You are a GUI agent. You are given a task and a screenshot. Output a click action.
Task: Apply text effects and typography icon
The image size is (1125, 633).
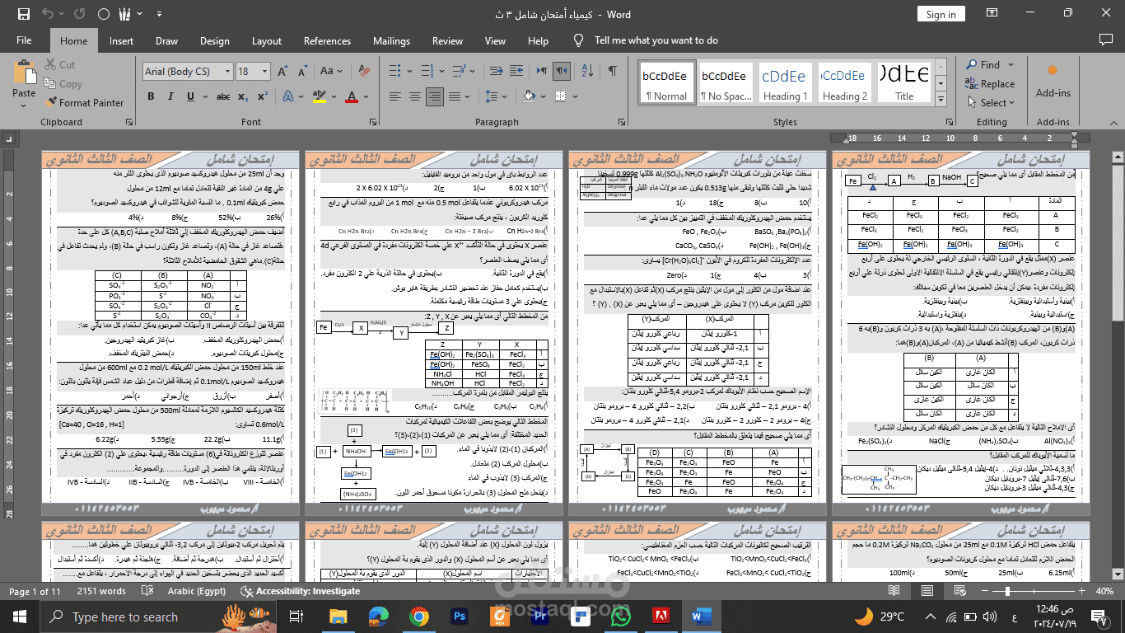tap(287, 96)
